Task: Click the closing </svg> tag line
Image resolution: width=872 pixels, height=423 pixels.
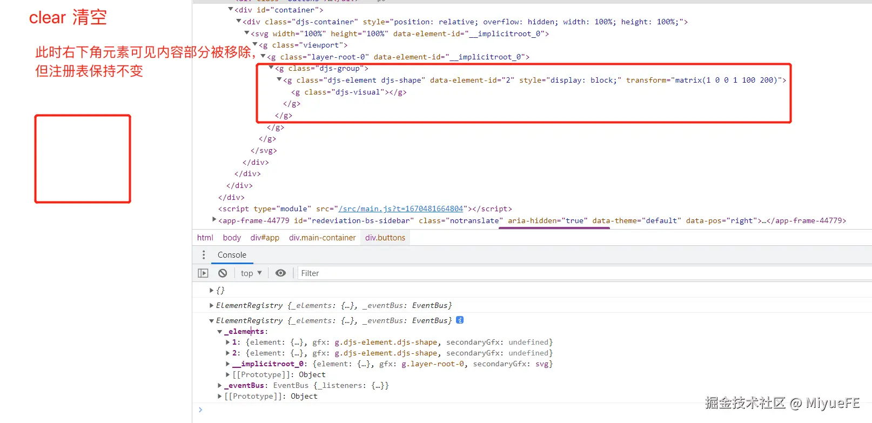Action: pos(264,150)
